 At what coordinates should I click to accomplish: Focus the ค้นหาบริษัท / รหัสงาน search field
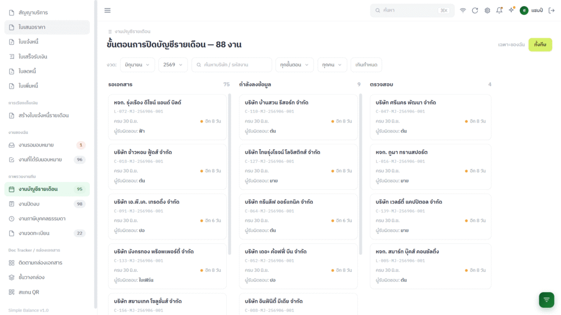(x=232, y=65)
